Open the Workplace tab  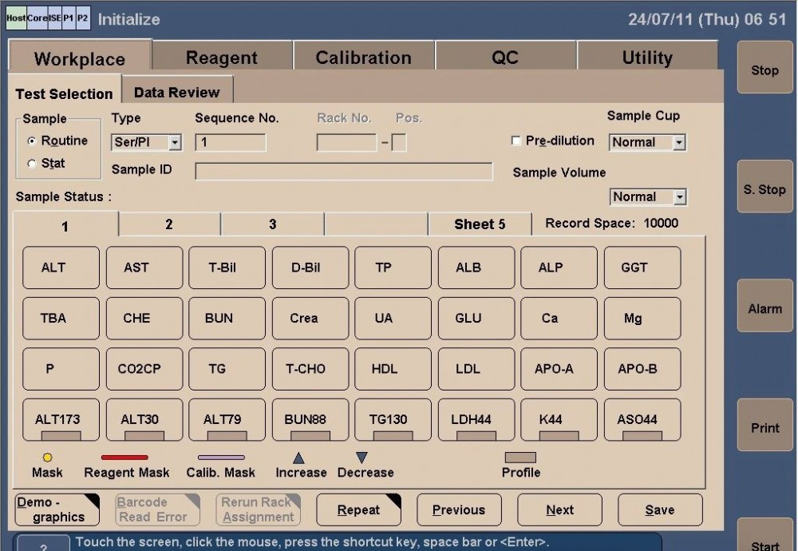pyautogui.click(x=80, y=56)
